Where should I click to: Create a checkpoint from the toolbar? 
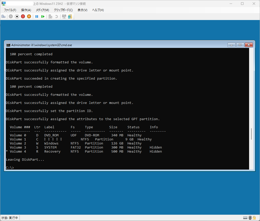click(50, 16)
